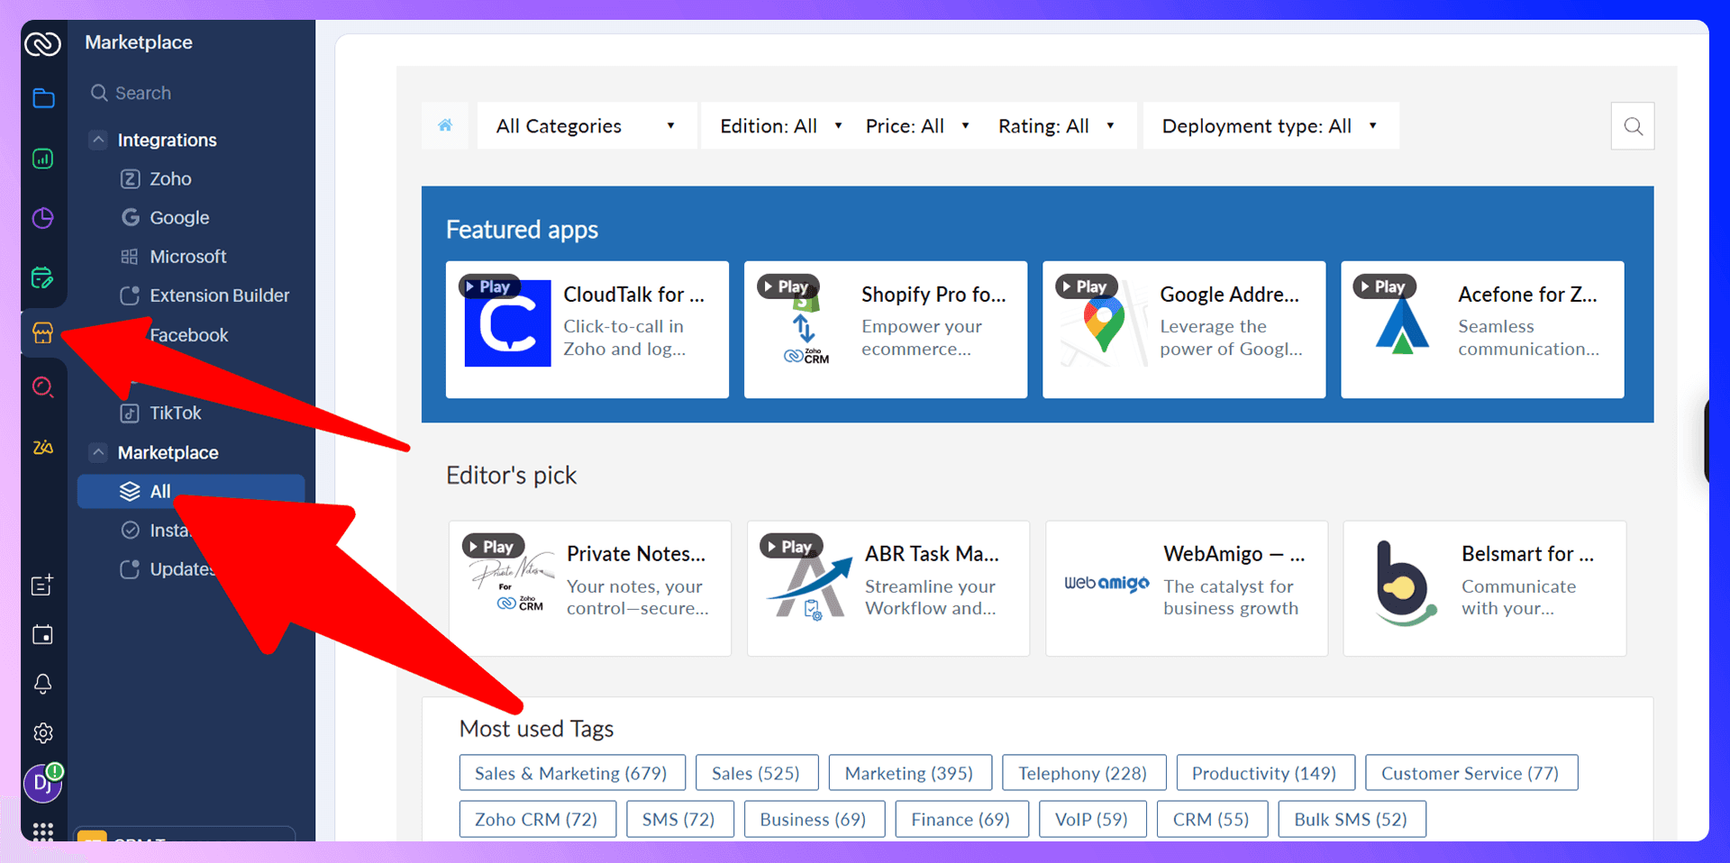
Task: Open the Rating: All dropdown
Action: click(x=1056, y=126)
